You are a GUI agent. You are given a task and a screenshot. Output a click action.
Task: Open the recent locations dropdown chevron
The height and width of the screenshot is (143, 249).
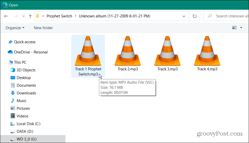coord(24,16)
